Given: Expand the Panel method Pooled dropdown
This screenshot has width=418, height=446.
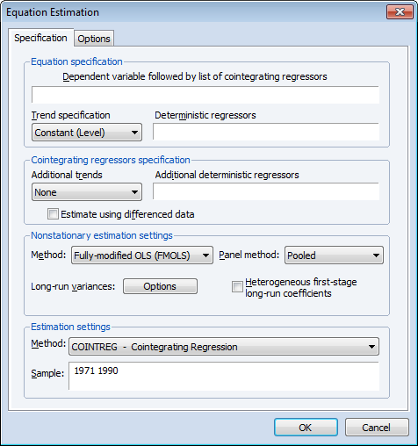Looking at the screenshot, I should pos(334,255).
